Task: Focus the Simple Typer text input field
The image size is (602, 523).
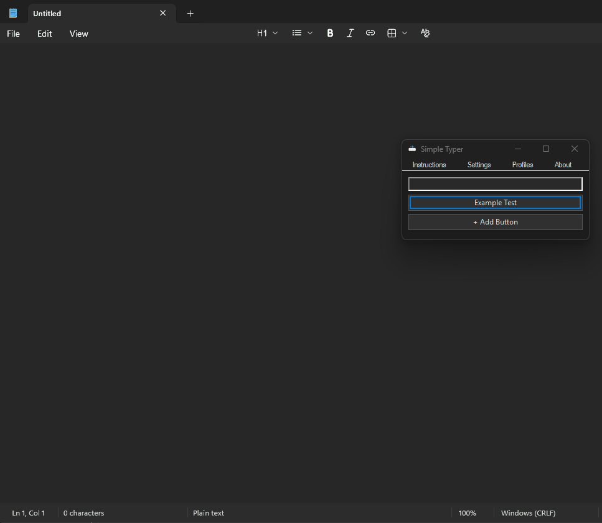Action: pos(496,184)
